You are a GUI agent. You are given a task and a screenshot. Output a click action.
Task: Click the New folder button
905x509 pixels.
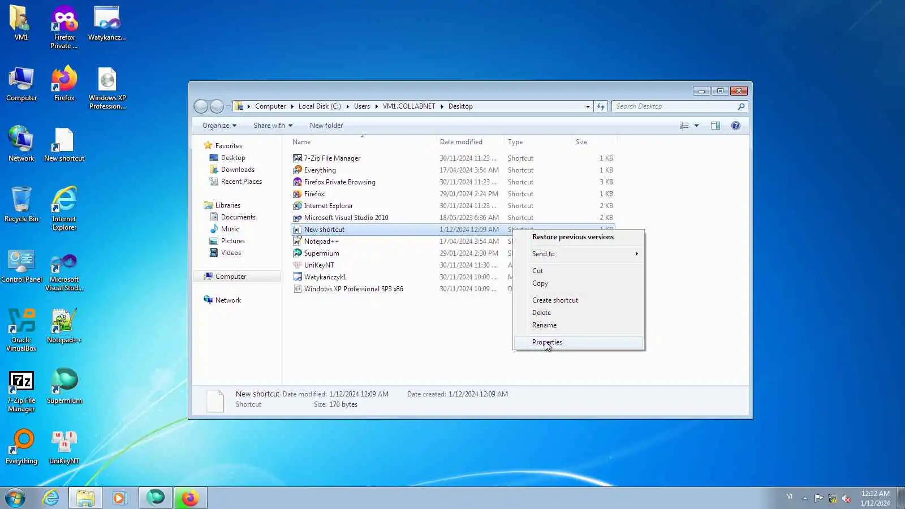click(326, 126)
